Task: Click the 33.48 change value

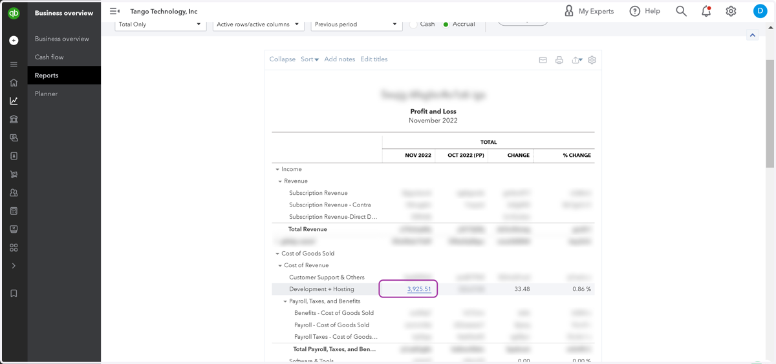Action: tap(522, 289)
